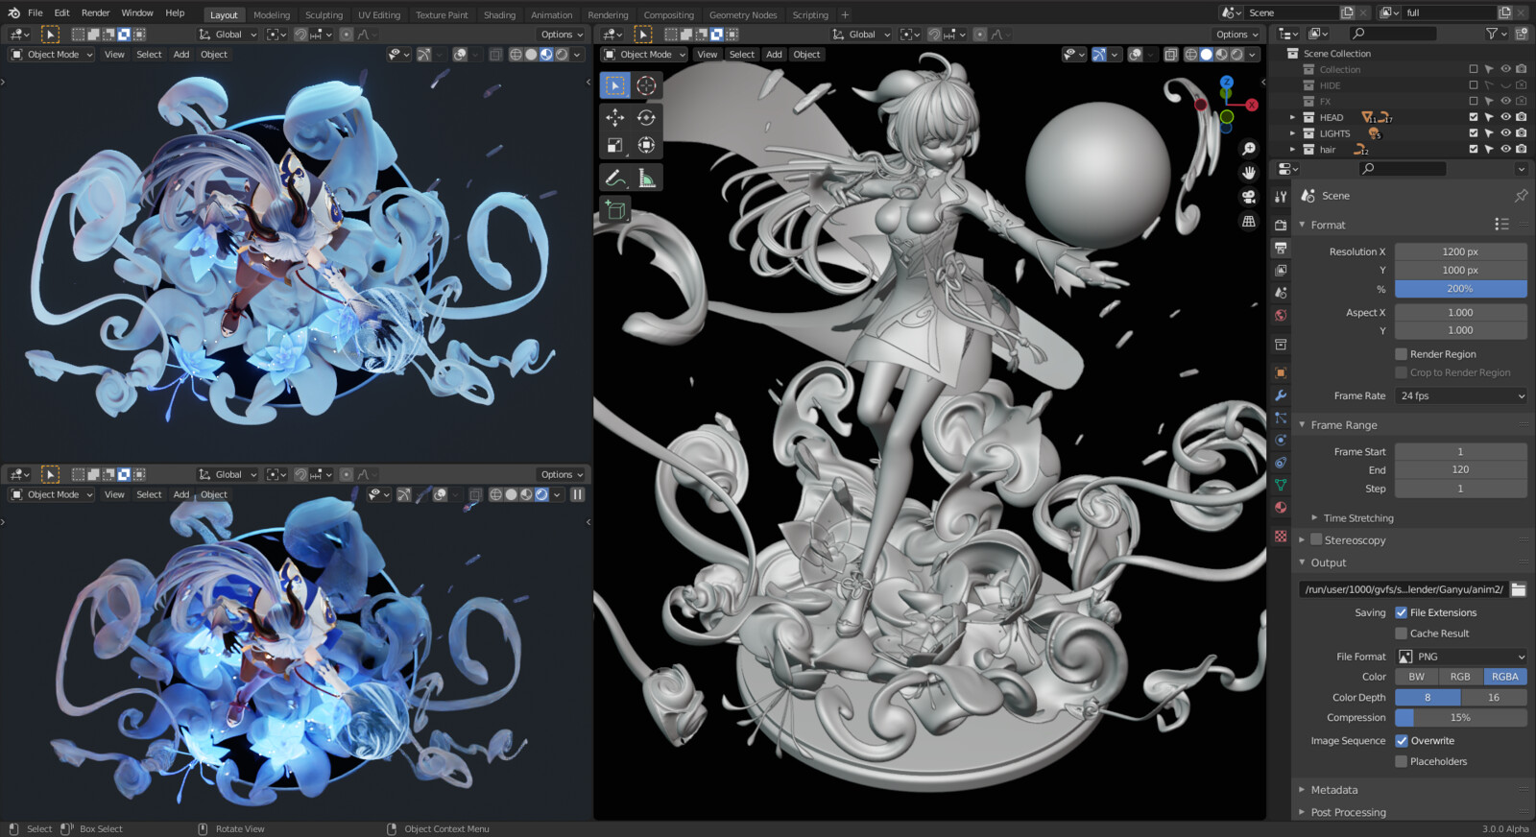Select the Select Box tool in main viewport
The width and height of the screenshot is (1536, 837).
[615, 85]
